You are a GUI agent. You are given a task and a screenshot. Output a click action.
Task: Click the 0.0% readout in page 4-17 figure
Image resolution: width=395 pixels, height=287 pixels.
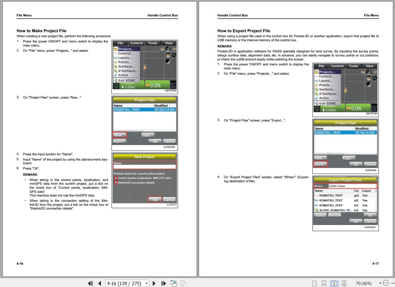[356, 108]
